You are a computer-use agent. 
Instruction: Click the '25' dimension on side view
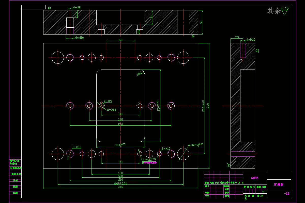pyautogui.click(x=237, y=37)
